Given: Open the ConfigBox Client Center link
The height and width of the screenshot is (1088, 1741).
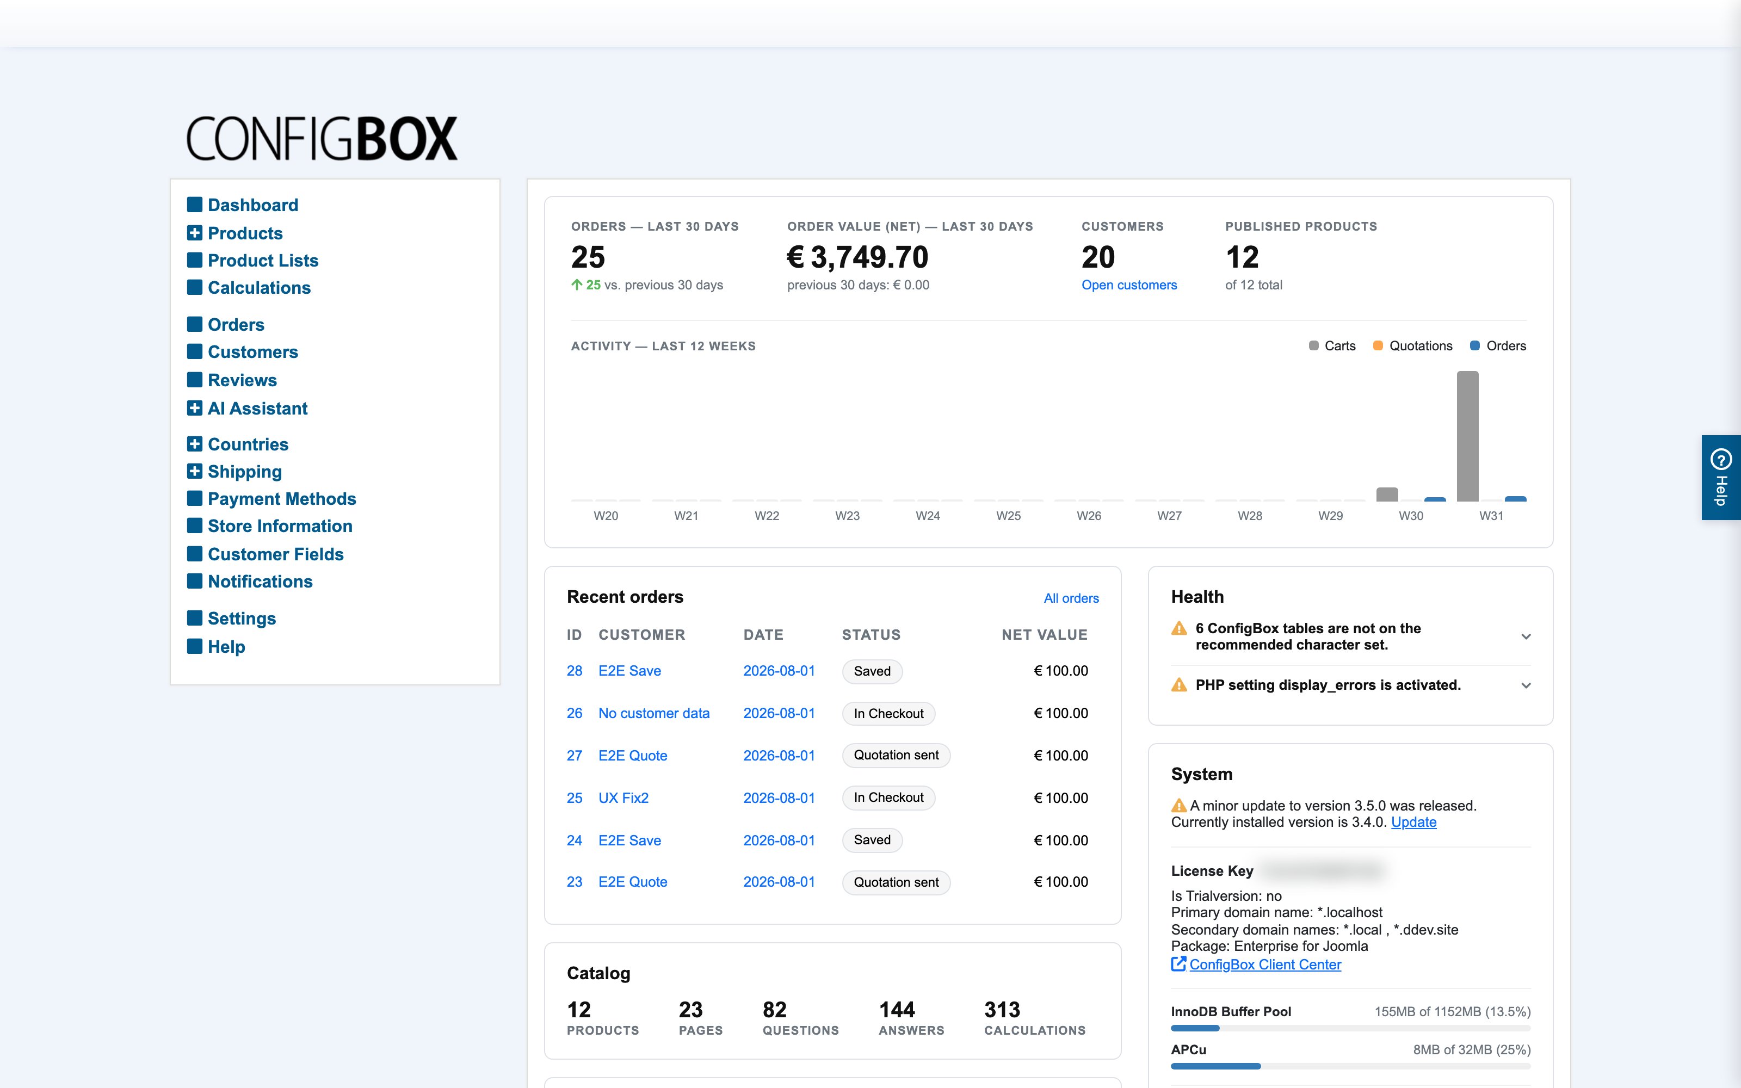Looking at the screenshot, I should [x=1265, y=964].
